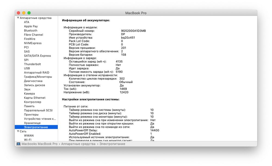Click battery version value 158
The height and width of the screenshot is (166, 272).
click(123, 55)
